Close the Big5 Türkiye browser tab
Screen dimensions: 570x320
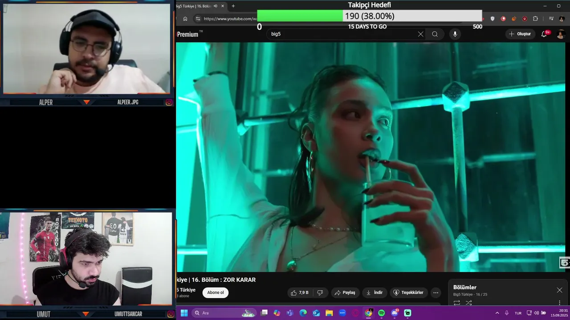tap(223, 6)
